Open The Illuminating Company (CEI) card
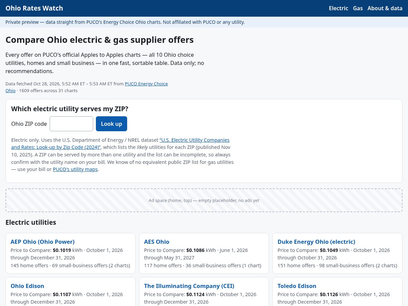Screen dimensions: 408x306 [x=204, y=292]
